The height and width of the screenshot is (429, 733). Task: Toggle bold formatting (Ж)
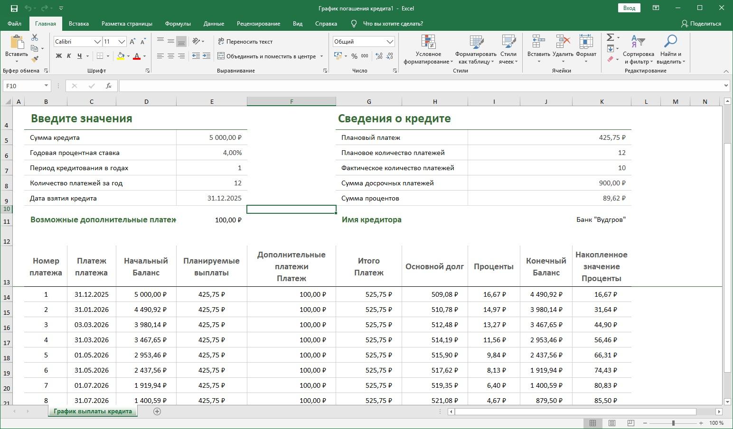coord(59,56)
